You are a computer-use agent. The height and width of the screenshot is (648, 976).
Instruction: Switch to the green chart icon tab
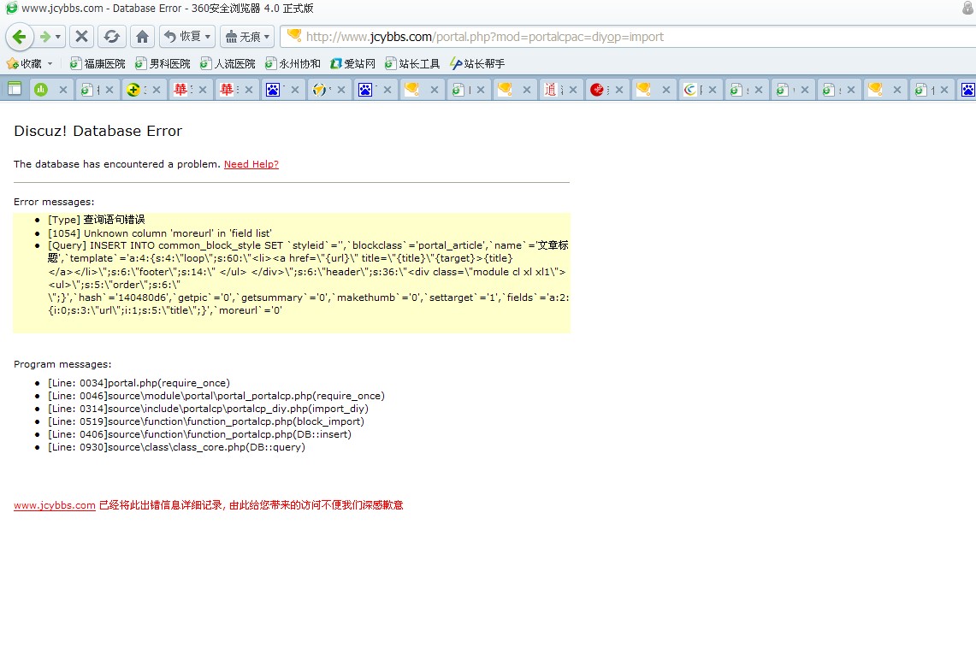[x=41, y=90]
